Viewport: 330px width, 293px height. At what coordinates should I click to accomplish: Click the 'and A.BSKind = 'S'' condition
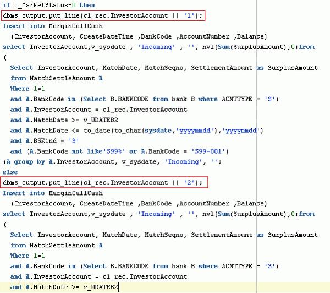pos(45,141)
